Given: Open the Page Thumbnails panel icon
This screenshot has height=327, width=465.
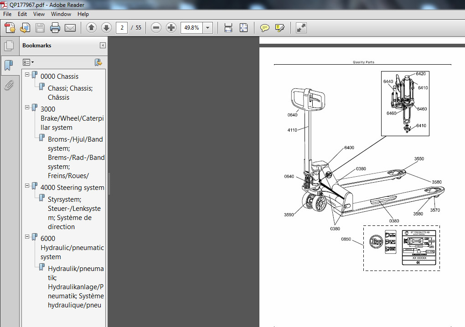Looking at the screenshot, I should coord(9,46).
